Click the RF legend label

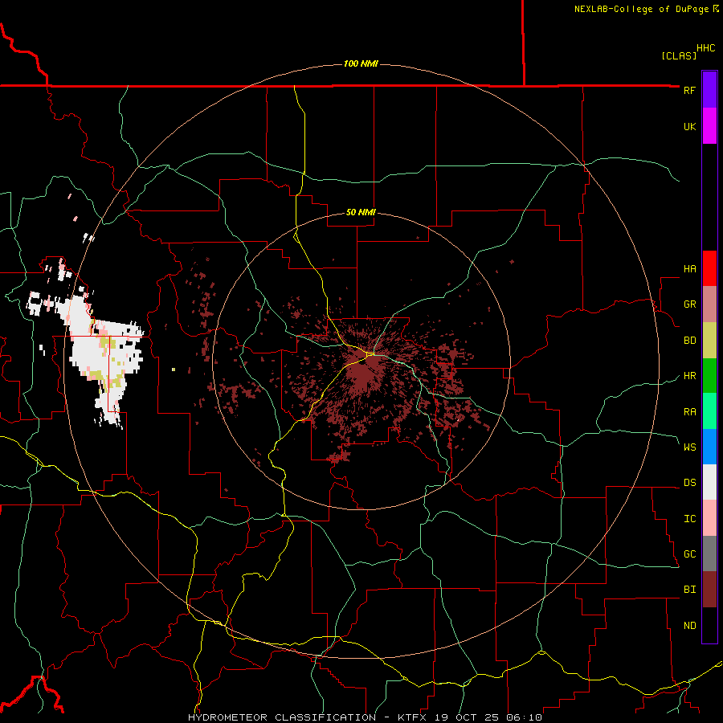coord(689,90)
